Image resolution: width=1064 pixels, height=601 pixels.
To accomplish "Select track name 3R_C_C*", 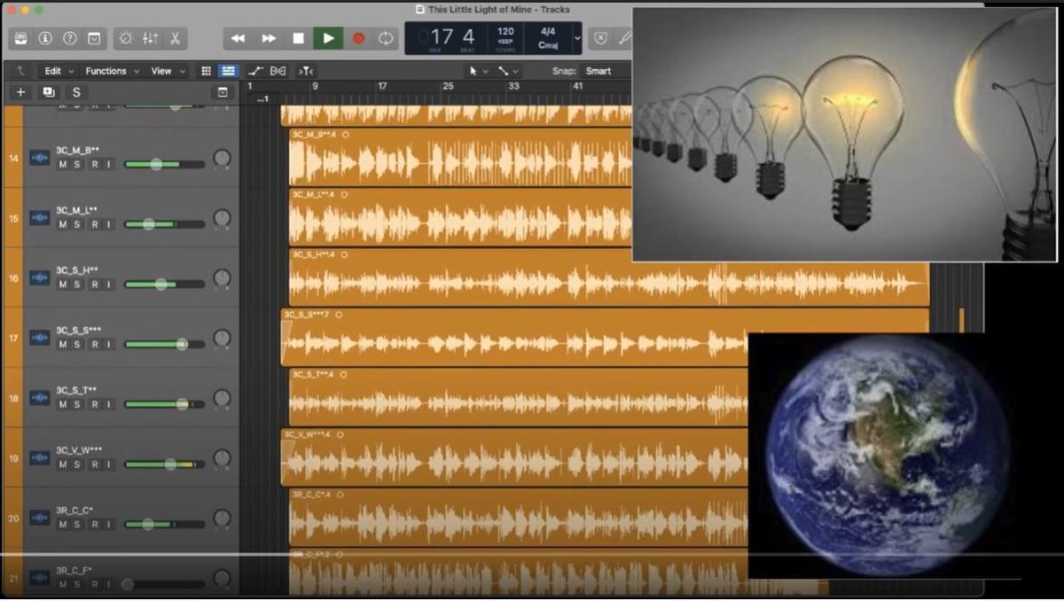I will point(74,511).
